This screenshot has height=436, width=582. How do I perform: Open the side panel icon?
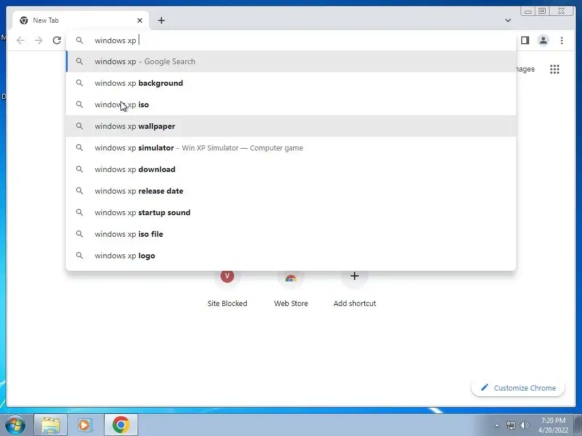[x=525, y=40]
